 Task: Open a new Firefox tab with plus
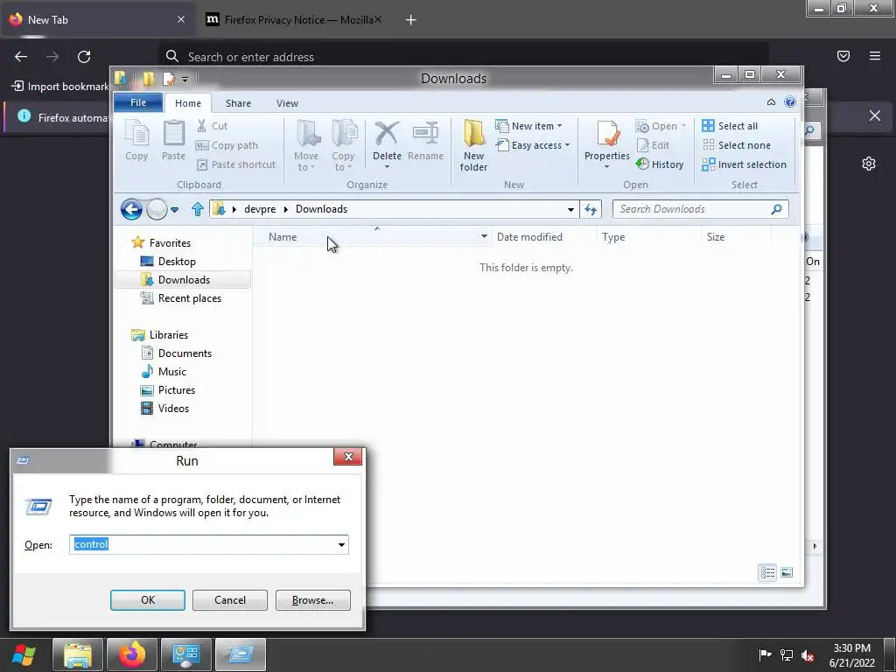411,20
